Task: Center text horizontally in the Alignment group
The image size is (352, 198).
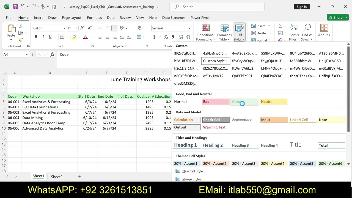Action: tap(108, 37)
